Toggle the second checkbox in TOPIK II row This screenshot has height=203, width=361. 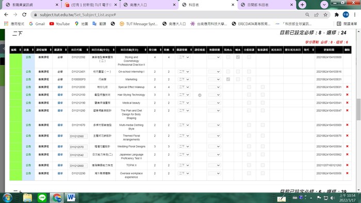coord(262,165)
